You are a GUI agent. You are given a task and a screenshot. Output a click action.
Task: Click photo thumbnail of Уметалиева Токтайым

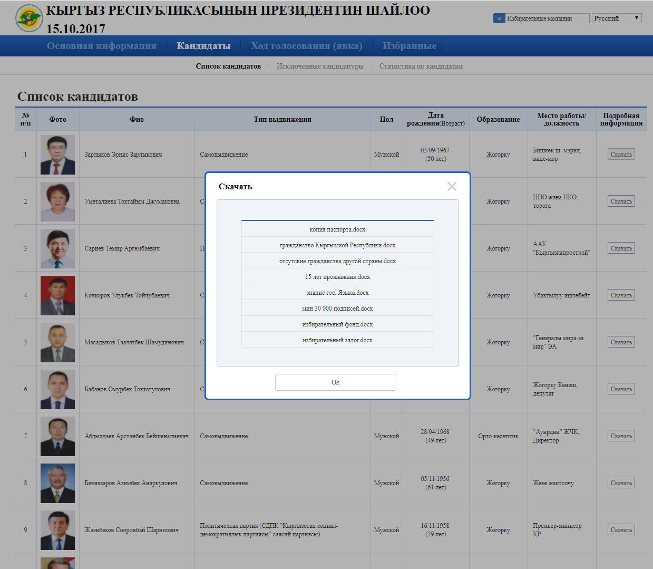[x=57, y=201]
